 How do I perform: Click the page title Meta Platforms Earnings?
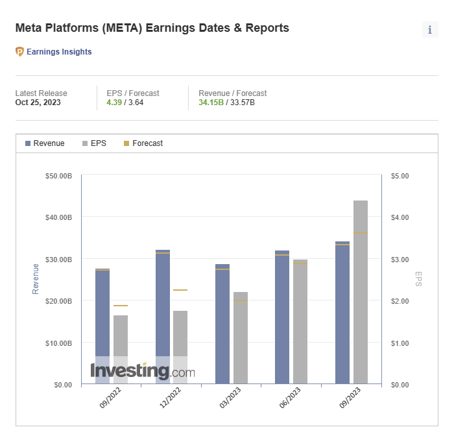tap(152, 28)
